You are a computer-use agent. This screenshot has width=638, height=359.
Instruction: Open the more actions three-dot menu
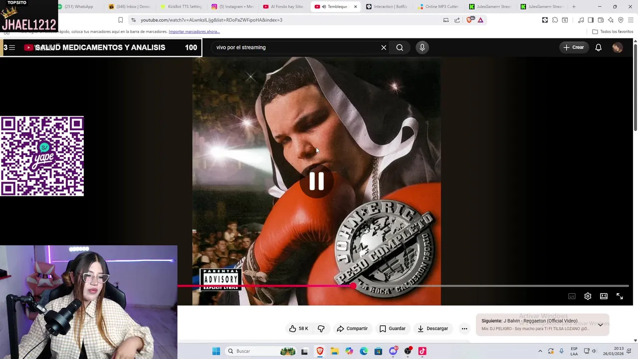[x=465, y=329]
